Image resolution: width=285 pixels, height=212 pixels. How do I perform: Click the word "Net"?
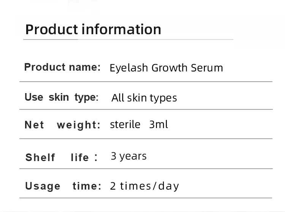(34, 125)
